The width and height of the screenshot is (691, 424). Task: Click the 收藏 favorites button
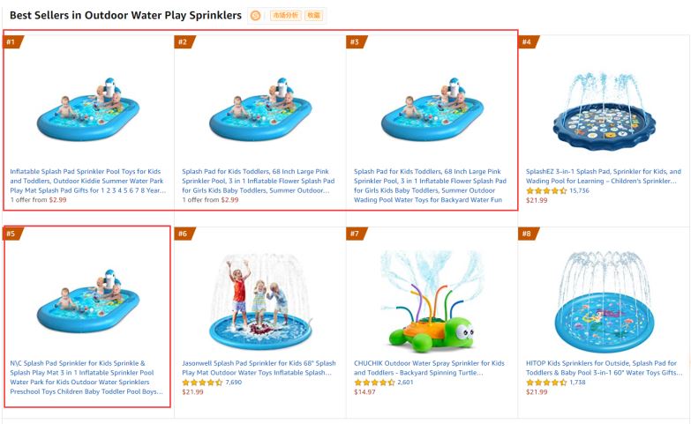point(314,15)
